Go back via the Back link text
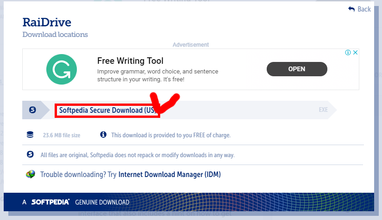The image size is (382, 220). click(x=364, y=9)
